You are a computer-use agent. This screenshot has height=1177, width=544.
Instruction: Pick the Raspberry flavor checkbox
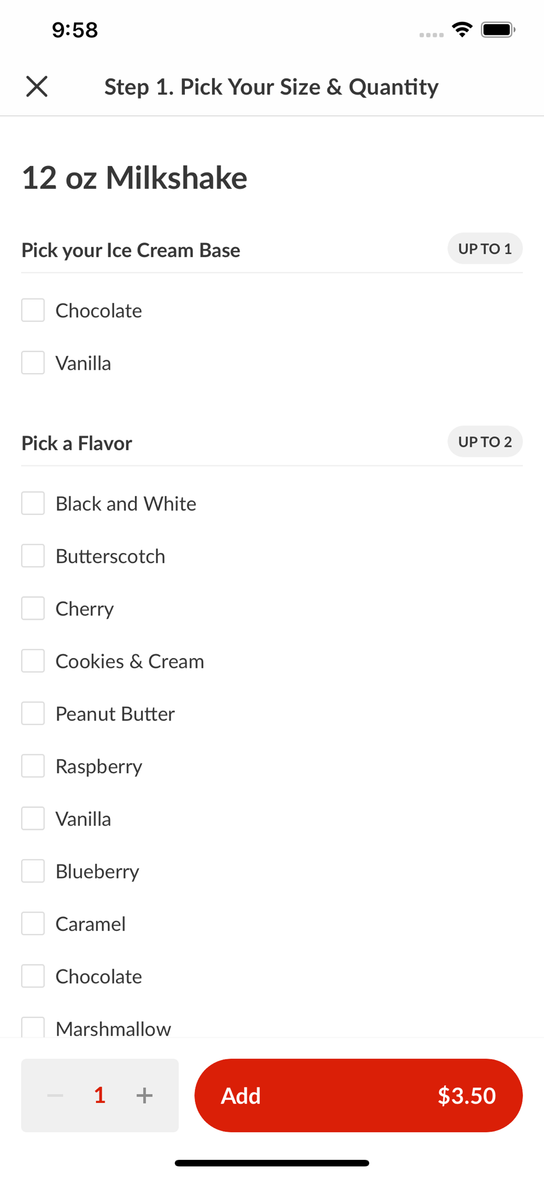(33, 766)
